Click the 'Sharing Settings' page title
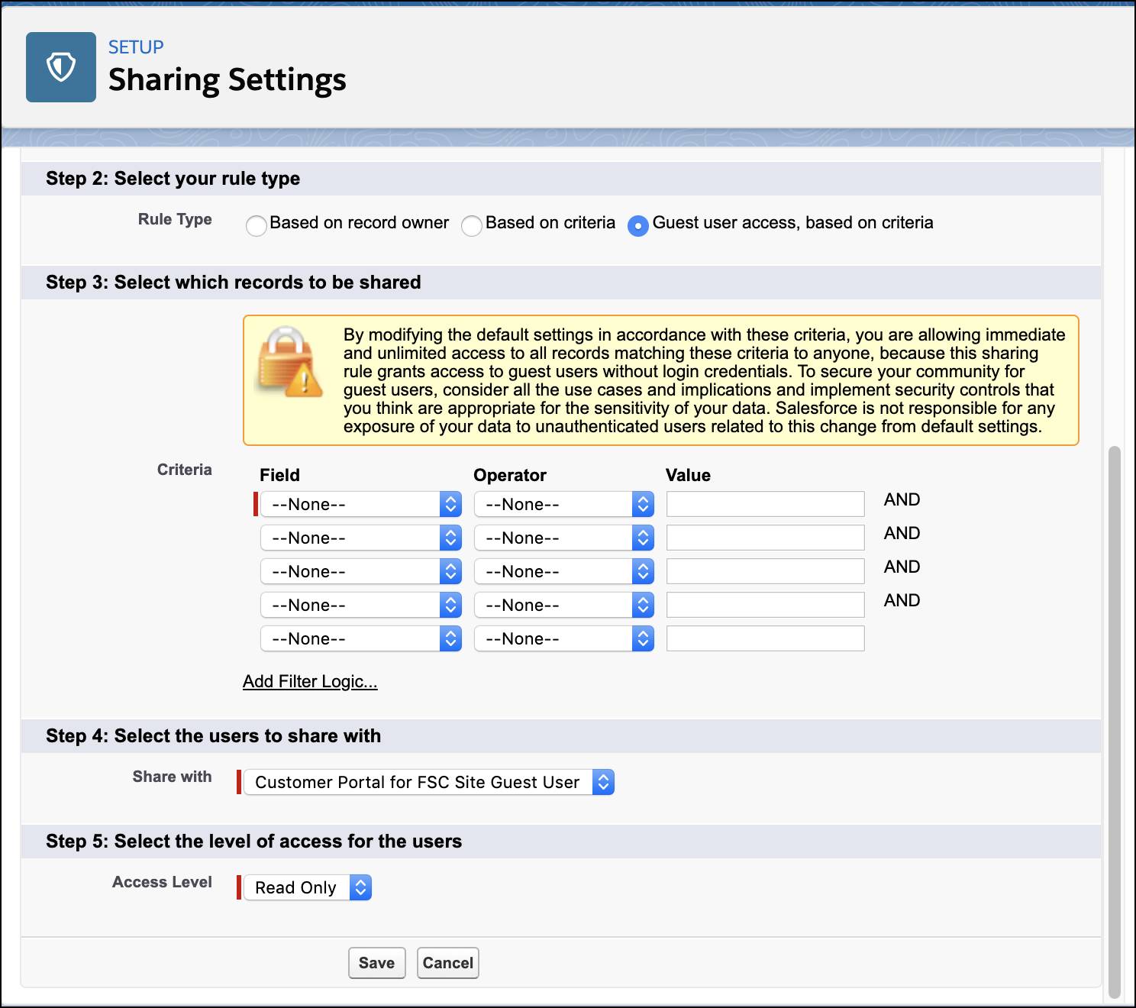This screenshot has width=1136, height=1008. pos(228,79)
